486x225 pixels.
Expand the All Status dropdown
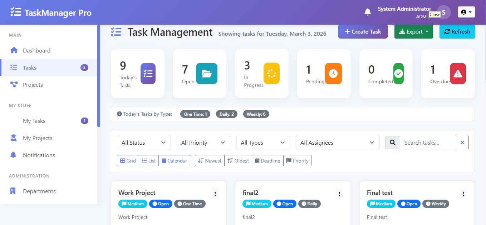(144, 142)
